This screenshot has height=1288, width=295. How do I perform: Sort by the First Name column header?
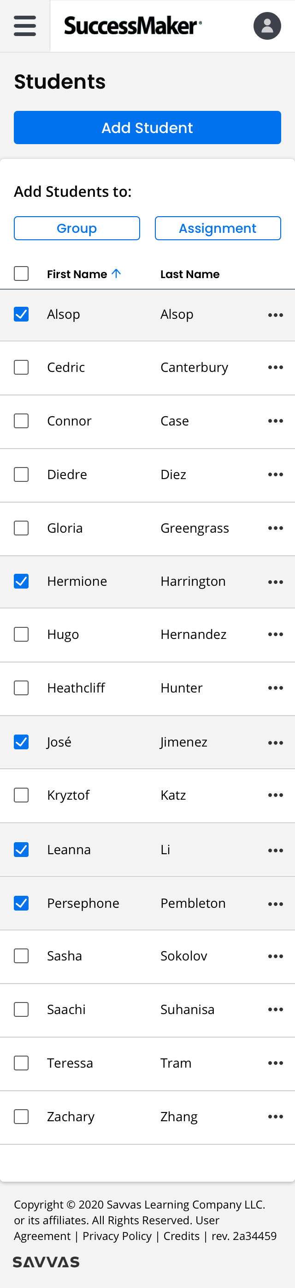coord(77,274)
